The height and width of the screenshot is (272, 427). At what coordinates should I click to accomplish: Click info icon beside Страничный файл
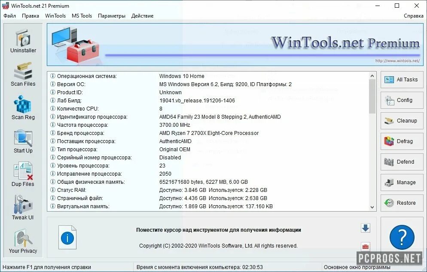coord(53,198)
